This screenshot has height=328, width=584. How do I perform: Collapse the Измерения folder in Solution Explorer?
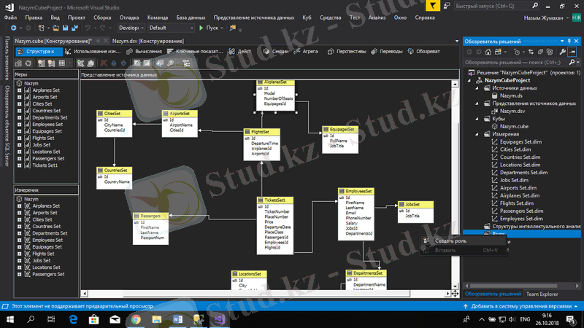click(477, 134)
